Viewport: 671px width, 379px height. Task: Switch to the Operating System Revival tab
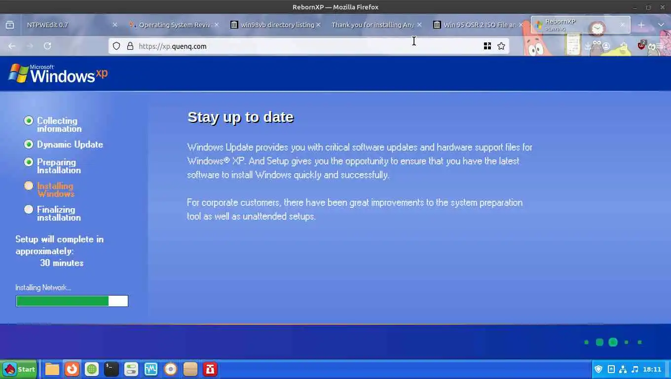(x=174, y=25)
